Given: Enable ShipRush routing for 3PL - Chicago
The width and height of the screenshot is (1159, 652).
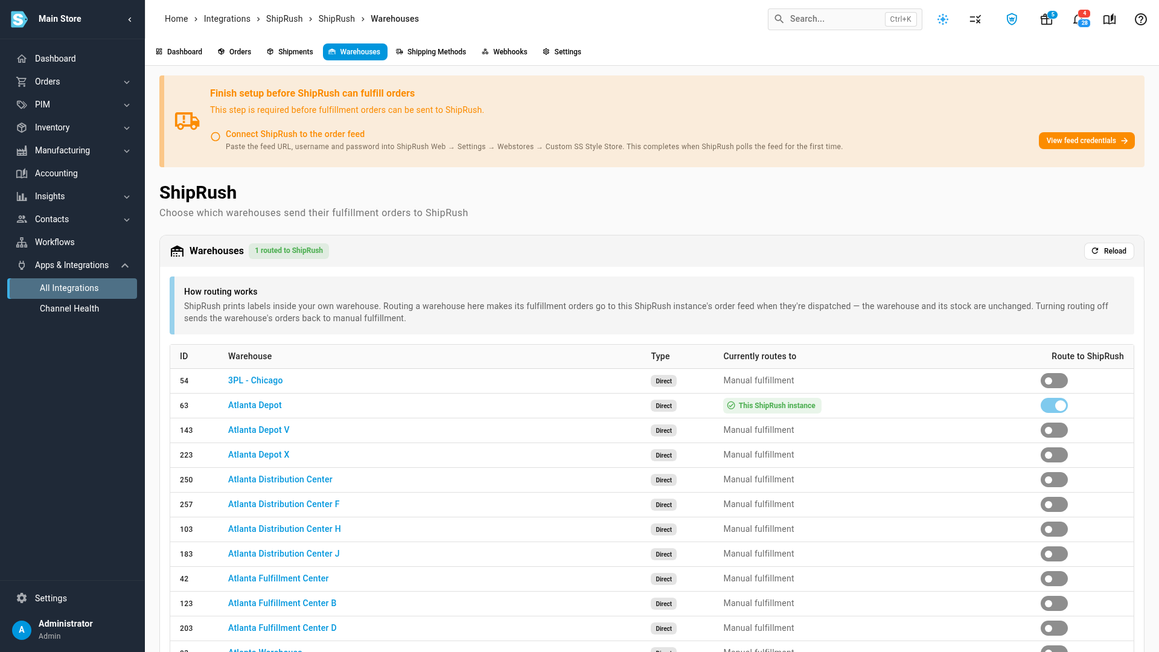Looking at the screenshot, I should [1054, 381].
